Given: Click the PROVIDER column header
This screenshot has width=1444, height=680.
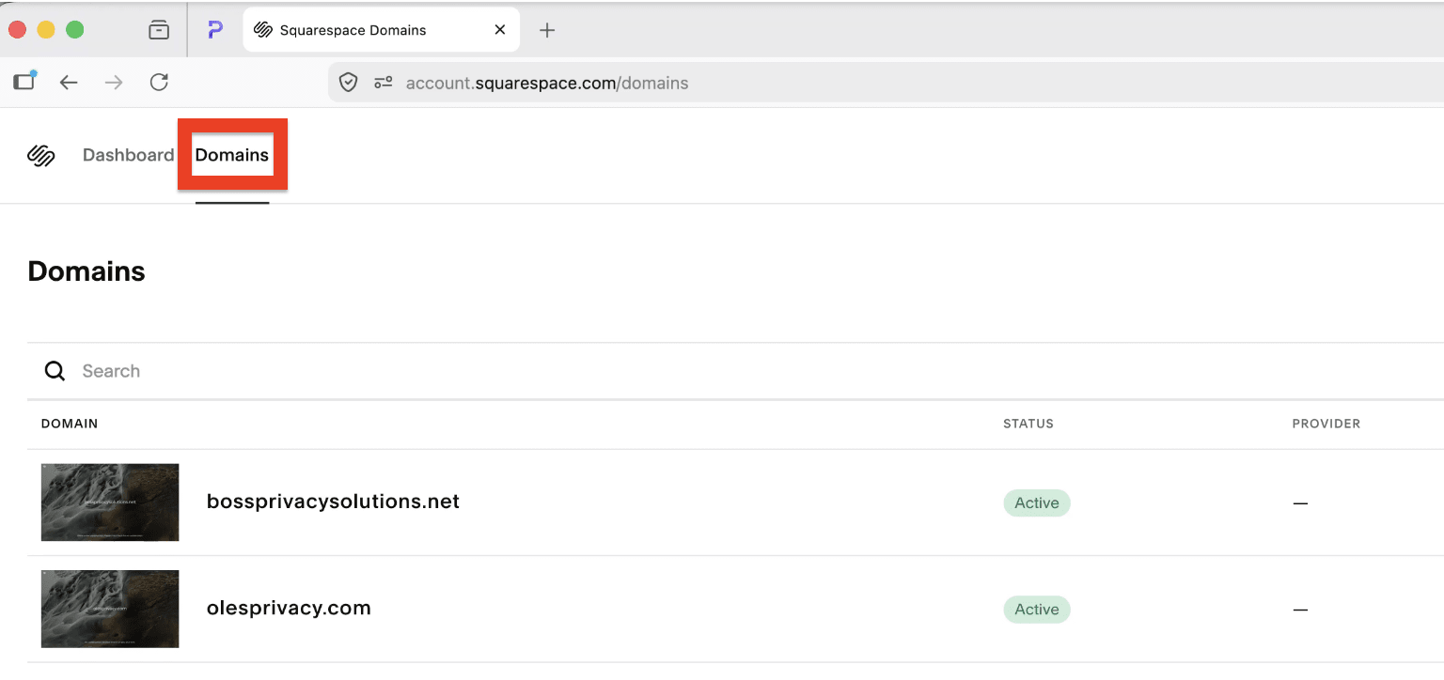Looking at the screenshot, I should click(1326, 424).
